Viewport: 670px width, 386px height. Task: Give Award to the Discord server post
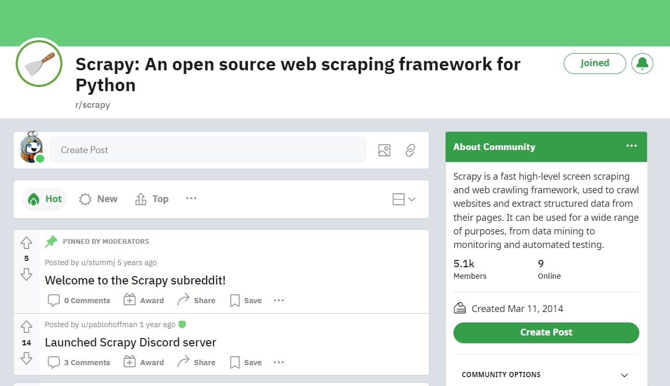(144, 363)
